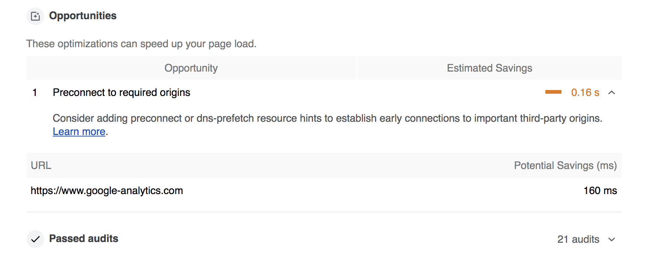Click the Opportunities heading text

83,16
